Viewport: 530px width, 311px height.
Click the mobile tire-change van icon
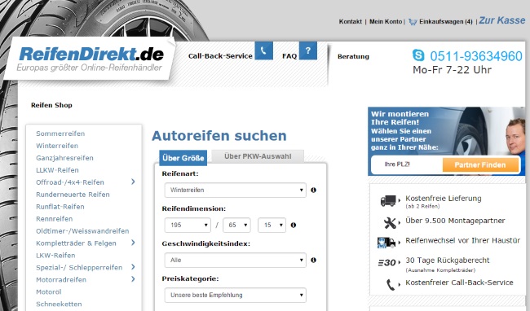pos(386,243)
